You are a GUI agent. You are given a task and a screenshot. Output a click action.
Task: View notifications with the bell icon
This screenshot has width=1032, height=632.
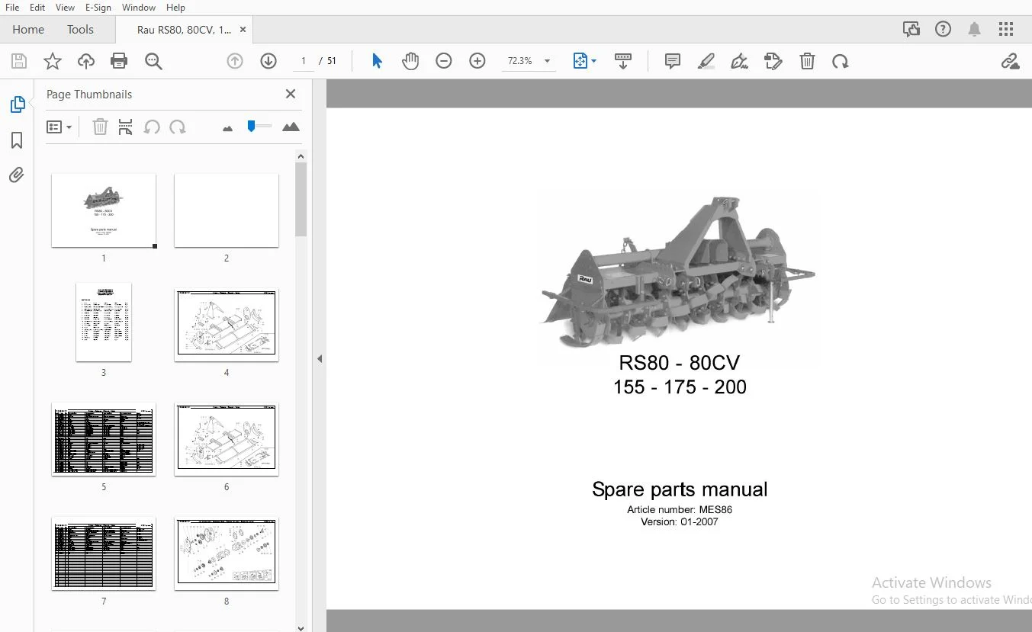[974, 29]
